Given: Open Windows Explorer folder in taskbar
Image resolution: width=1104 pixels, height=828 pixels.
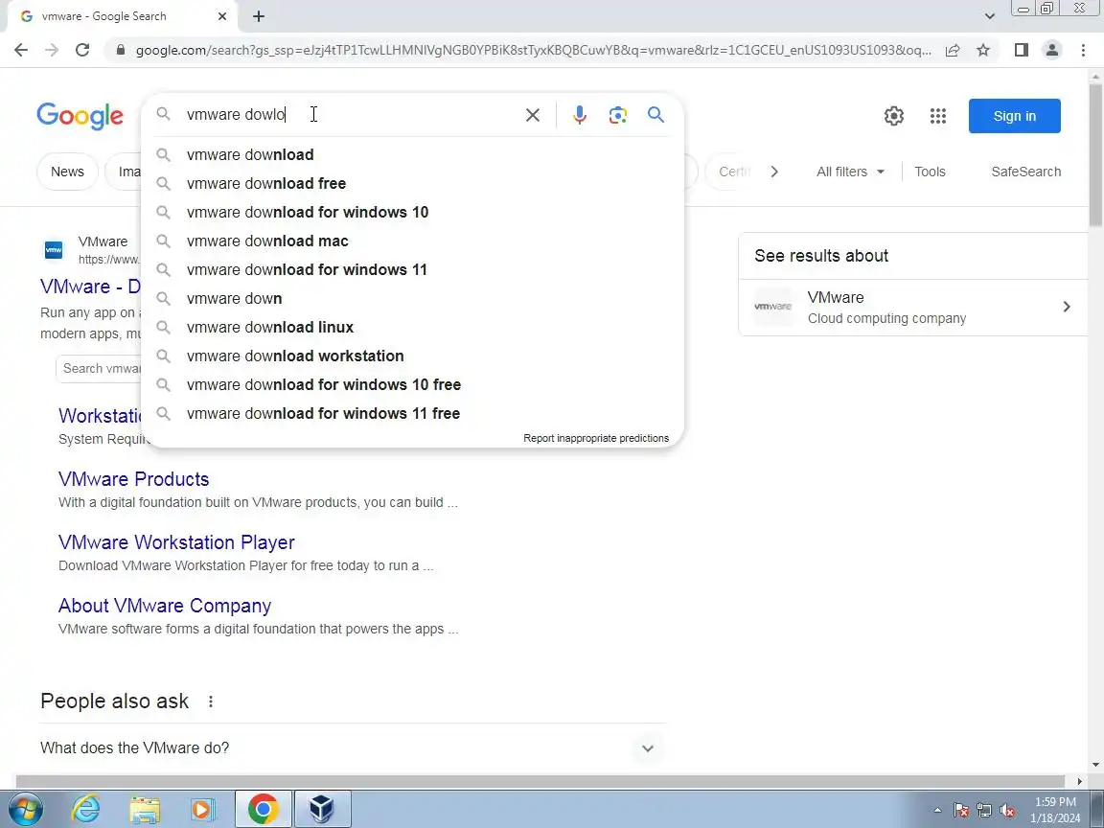Looking at the screenshot, I should click(145, 809).
